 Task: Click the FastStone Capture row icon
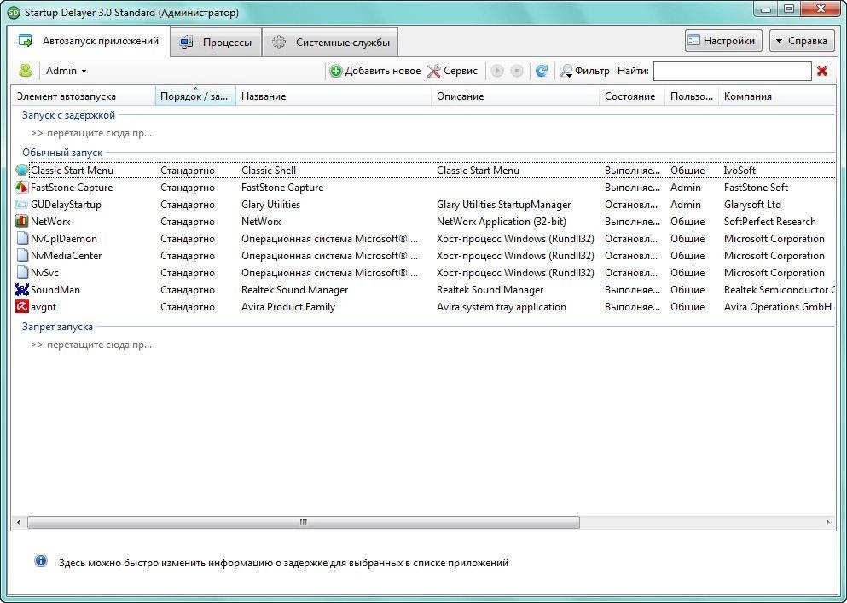tap(21, 188)
